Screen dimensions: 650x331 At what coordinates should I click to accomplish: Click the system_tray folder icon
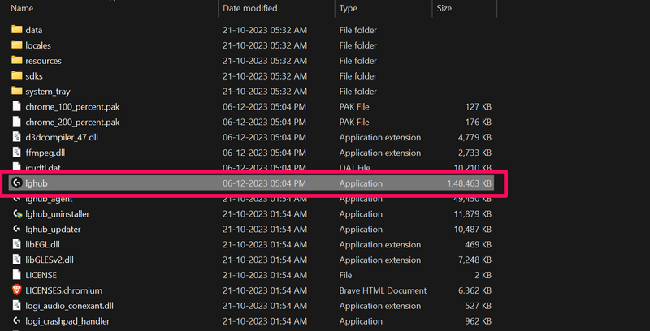point(16,92)
